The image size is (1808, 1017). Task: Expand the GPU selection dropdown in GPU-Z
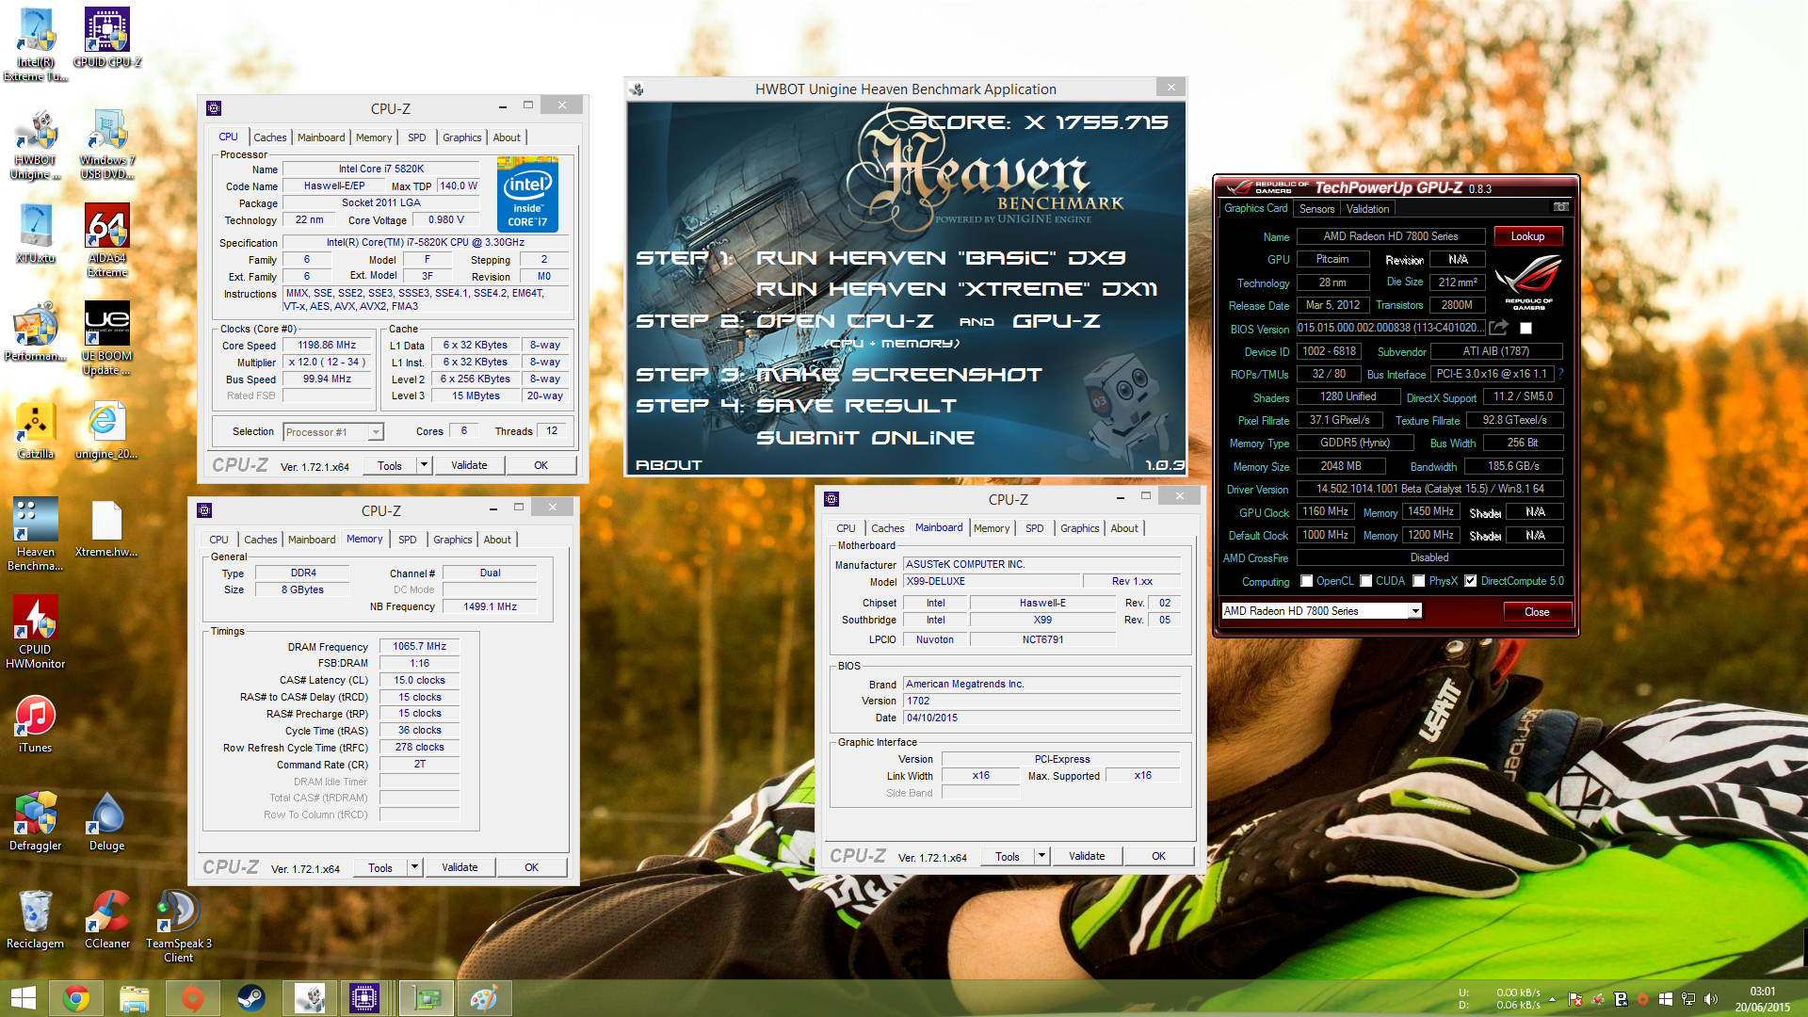[1414, 611]
